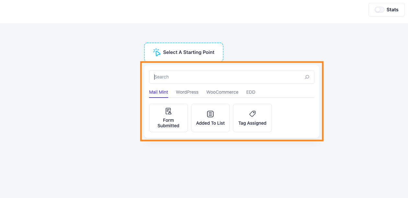This screenshot has height=198, width=408.
Task: Choose the Form Submitted trigger label
Action: [169, 123]
